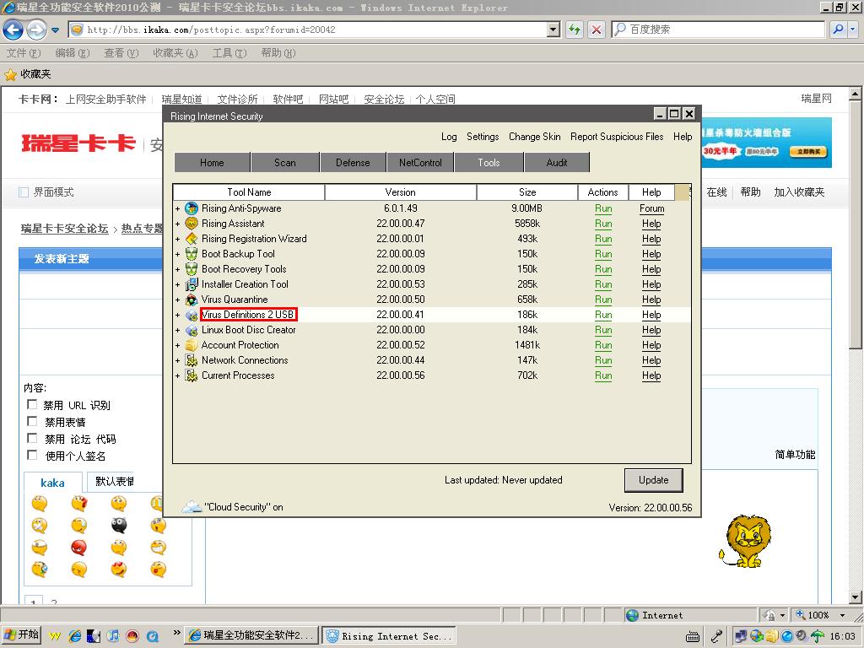The width and height of the screenshot is (864, 648).
Task: Expand the Linux Boot Disc Creator row
Action: [x=177, y=331]
